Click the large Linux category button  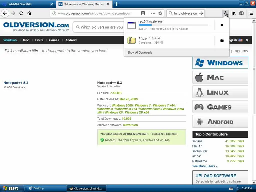(220, 92)
